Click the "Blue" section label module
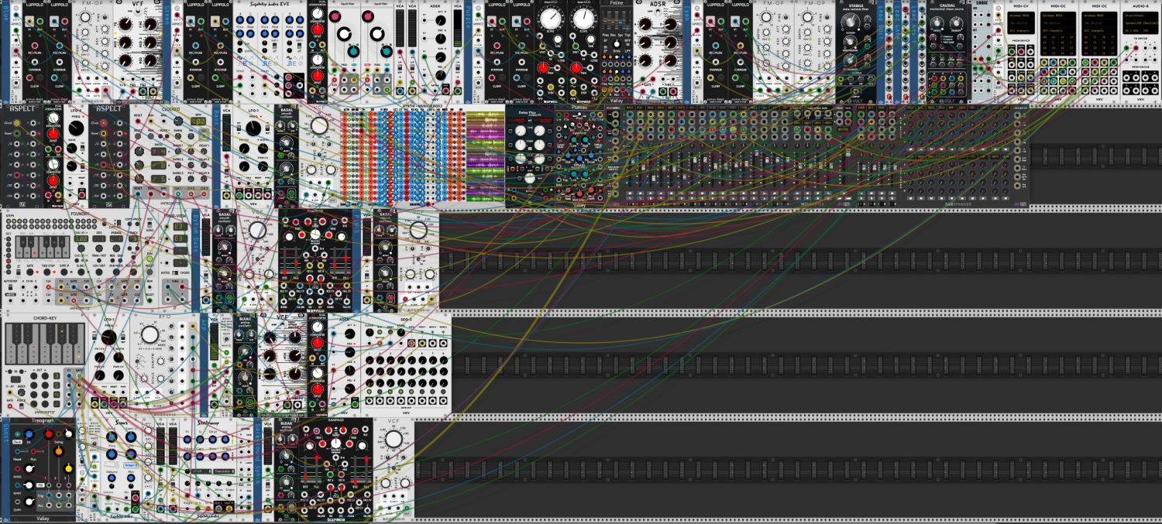1162x524 pixels. tap(5, 51)
